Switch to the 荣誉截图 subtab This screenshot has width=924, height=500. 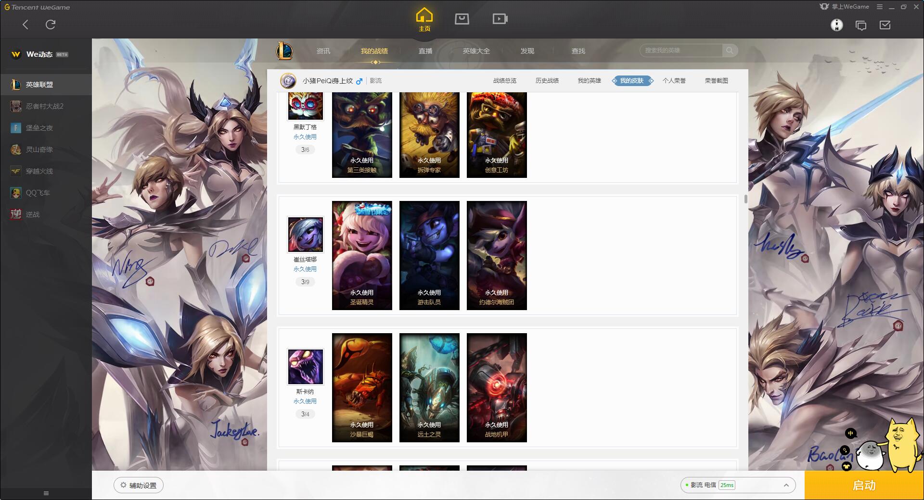[717, 81]
